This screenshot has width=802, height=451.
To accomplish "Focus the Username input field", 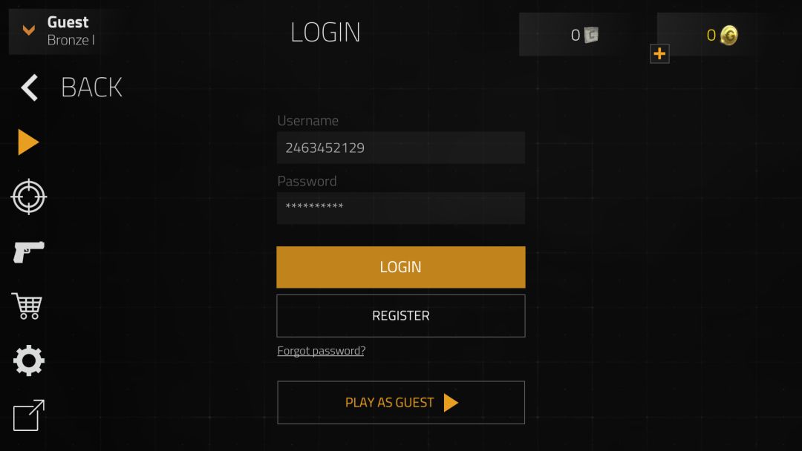I will pyautogui.click(x=400, y=148).
